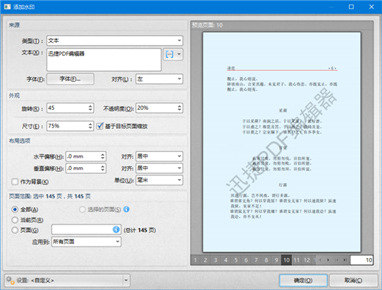Go to the next preview page arrow

click(329, 260)
